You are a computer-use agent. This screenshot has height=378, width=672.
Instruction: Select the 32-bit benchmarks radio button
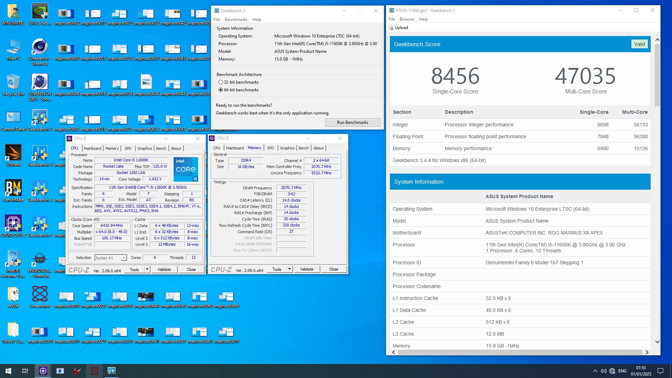220,82
